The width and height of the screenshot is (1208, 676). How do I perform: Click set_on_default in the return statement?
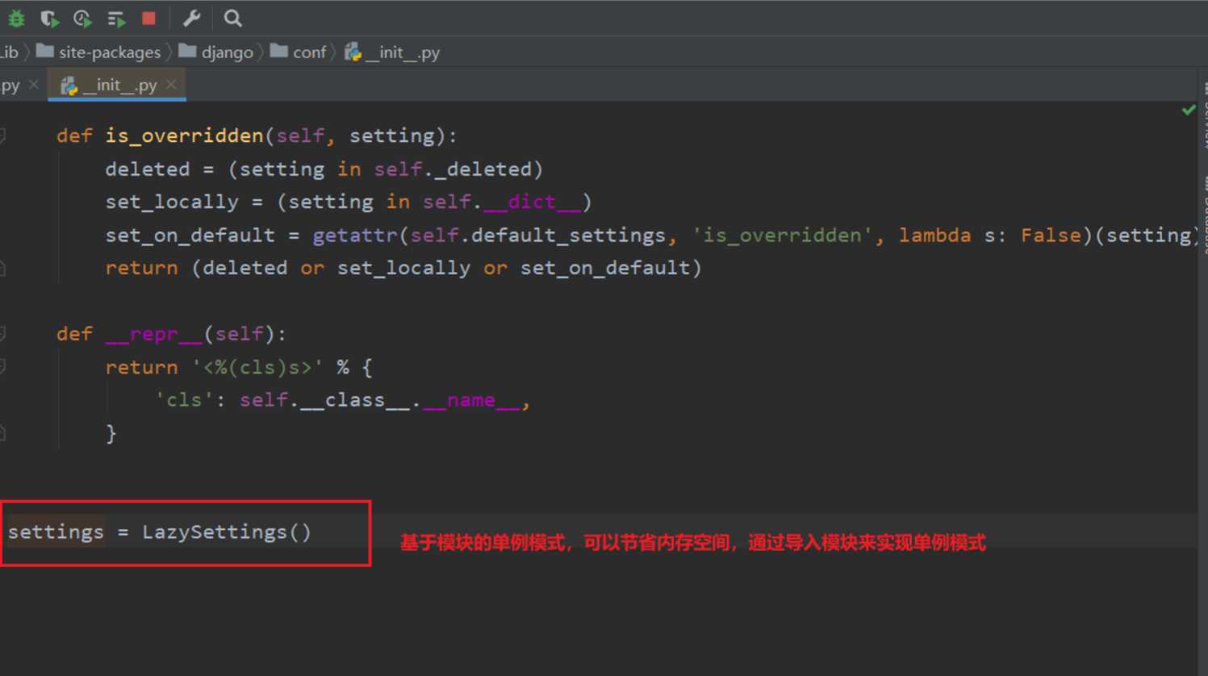[x=604, y=269]
